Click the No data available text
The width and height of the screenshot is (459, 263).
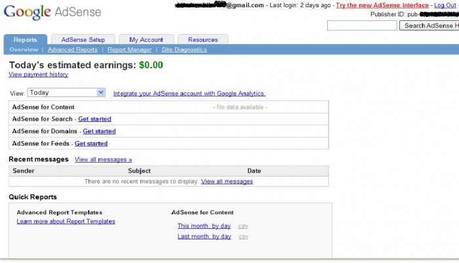(x=240, y=107)
